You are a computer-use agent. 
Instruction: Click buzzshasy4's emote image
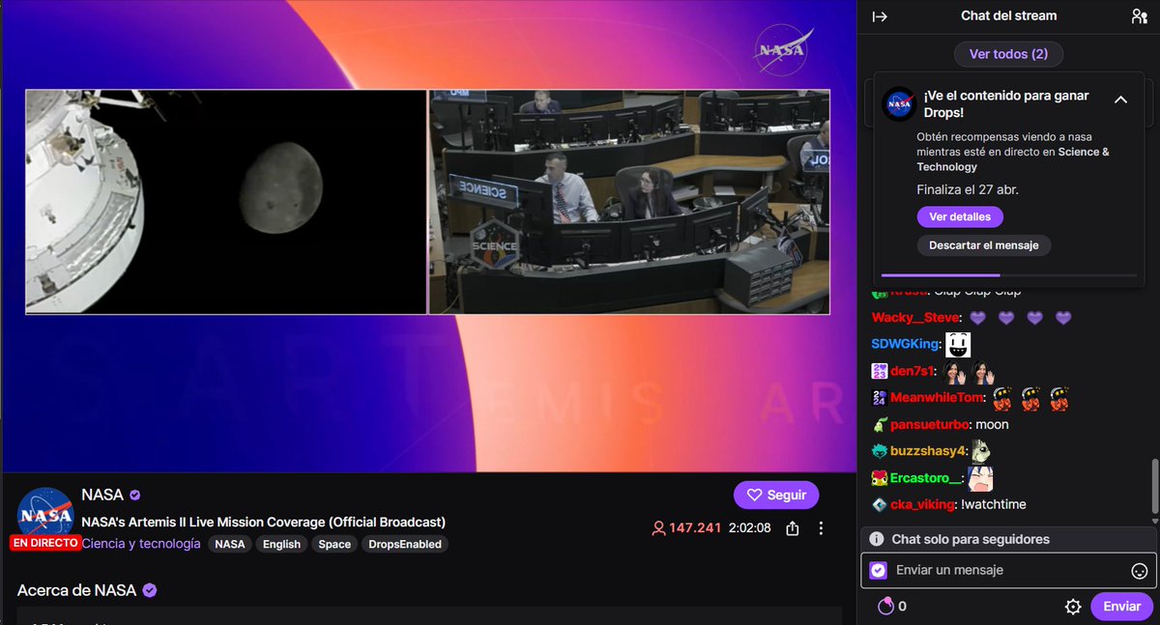pos(981,450)
